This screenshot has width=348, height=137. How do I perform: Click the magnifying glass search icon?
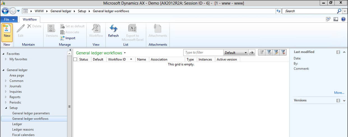click(339, 11)
